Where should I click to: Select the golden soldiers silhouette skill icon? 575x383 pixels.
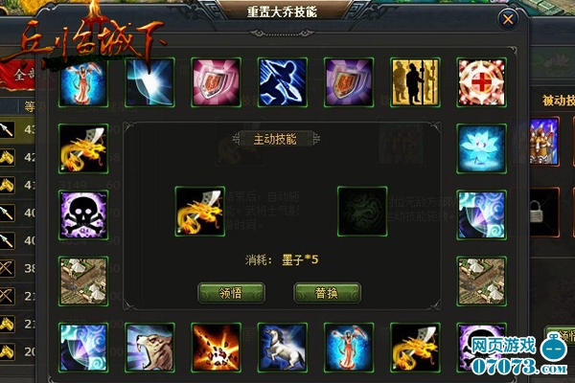coord(415,82)
